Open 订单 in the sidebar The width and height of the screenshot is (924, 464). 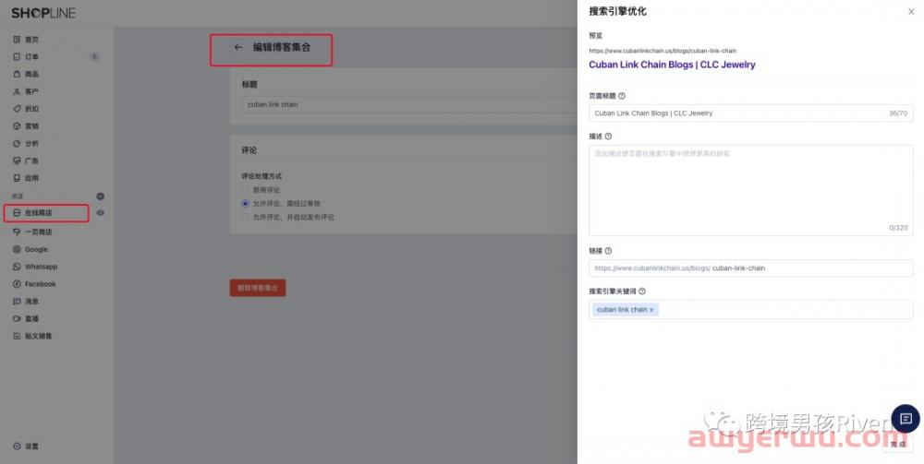click(x=32, y=57)
